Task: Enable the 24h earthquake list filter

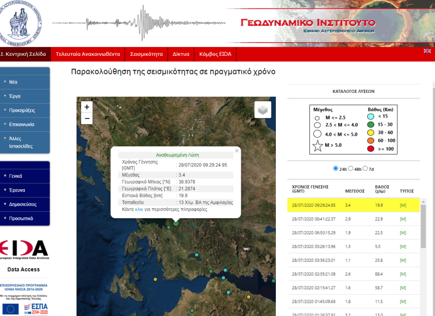Action: (x=337, y=168)
